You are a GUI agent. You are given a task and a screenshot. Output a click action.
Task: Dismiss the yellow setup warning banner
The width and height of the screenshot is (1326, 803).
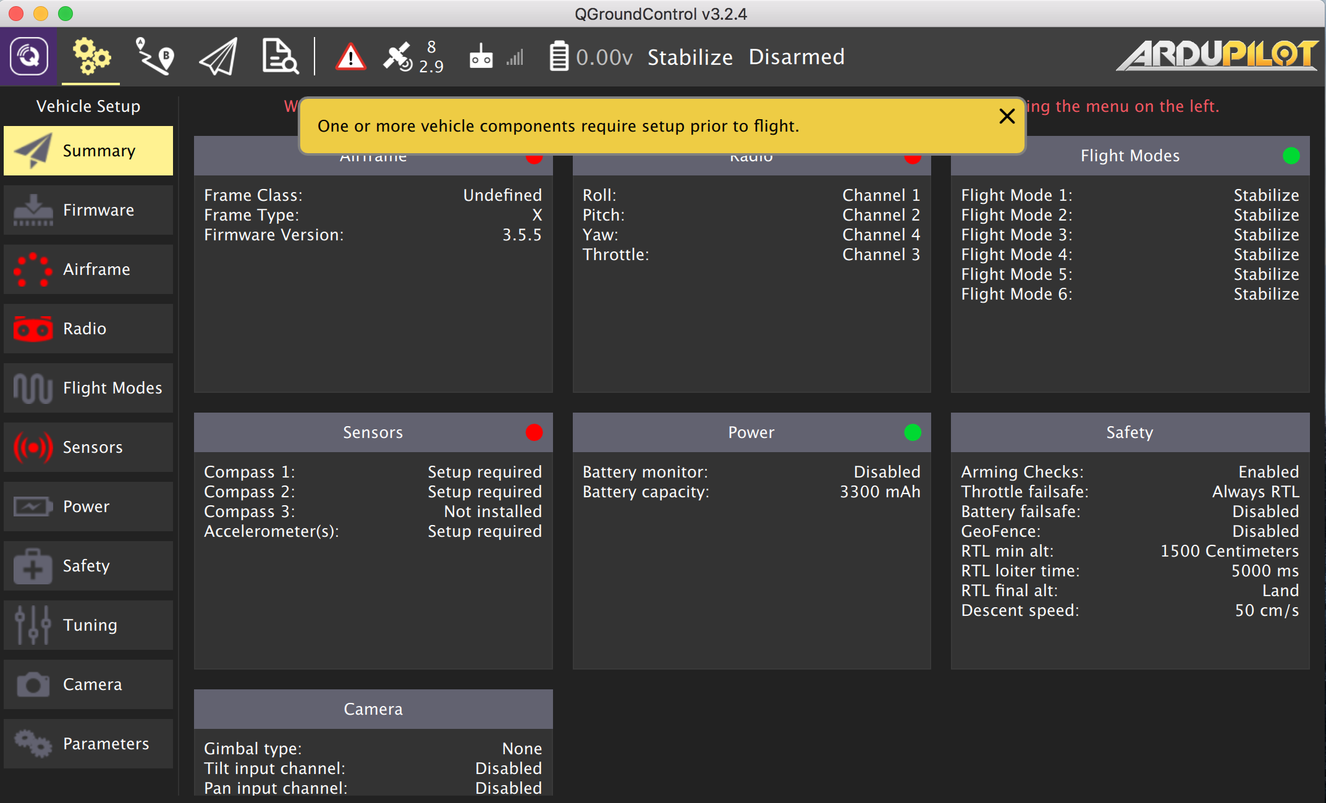[1007, 116]
